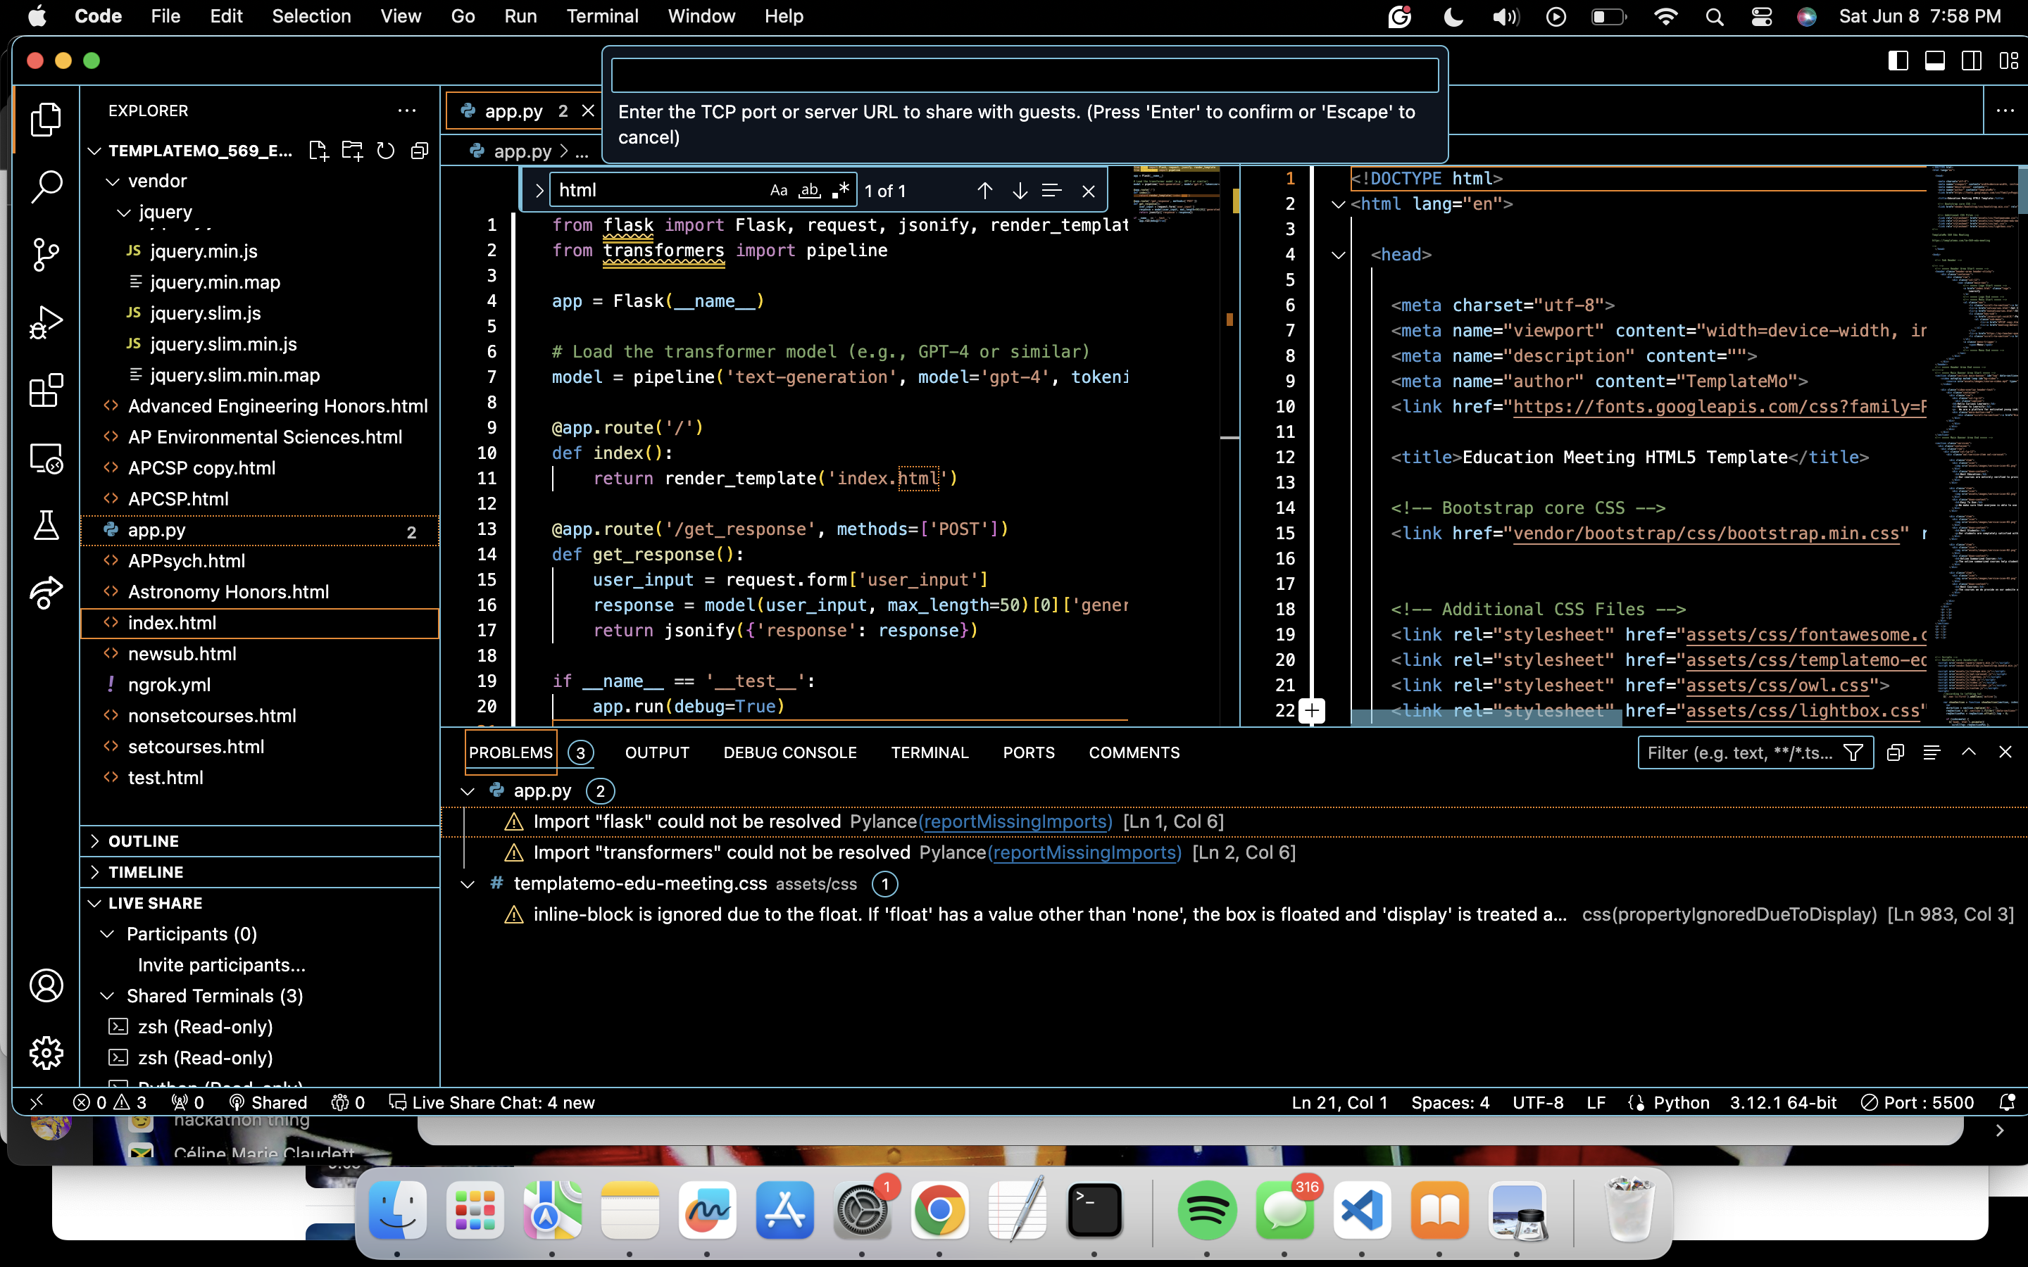
Task: Collapse the vendor folder
Action: 113,181
